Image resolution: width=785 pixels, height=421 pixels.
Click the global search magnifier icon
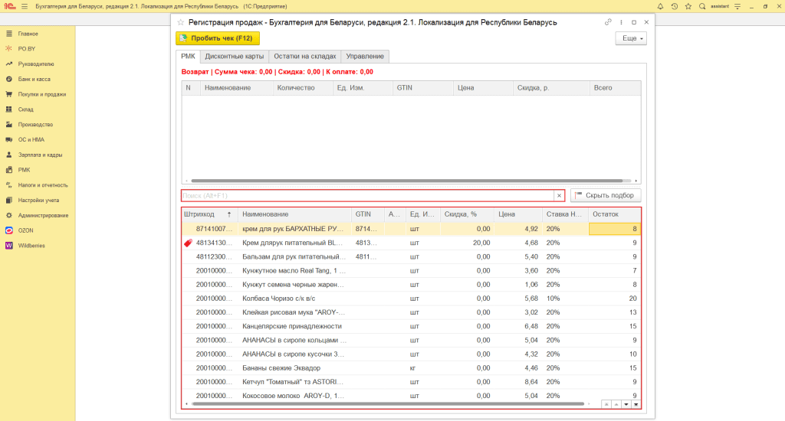coord(701,6)
